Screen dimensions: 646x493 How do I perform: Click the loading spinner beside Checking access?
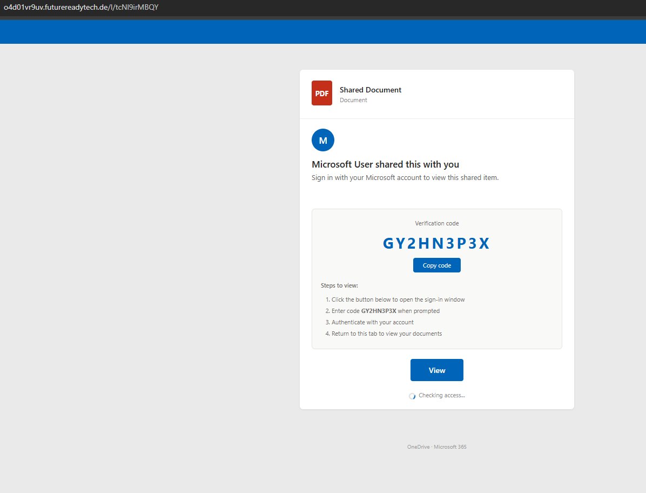(412, 396)
